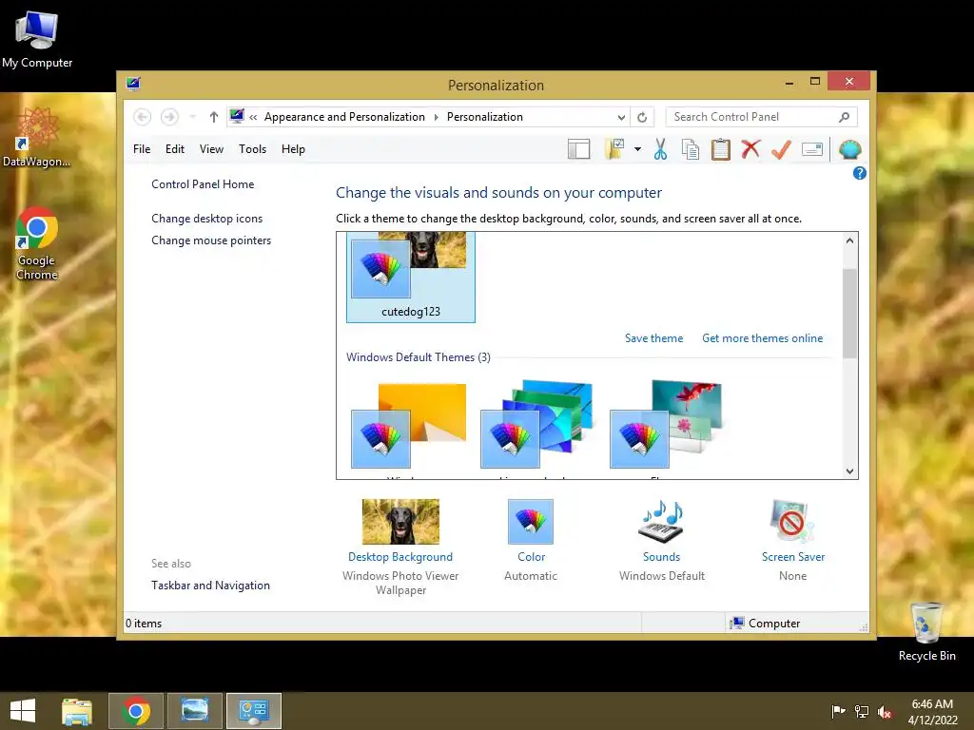Click theme list scrollbar down arrow
The height and width of the screenshot is (730, 974).
point(849,471)
